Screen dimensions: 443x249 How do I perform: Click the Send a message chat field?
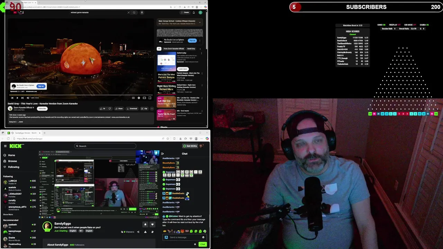pyautogui.click(x=185, y=237)
